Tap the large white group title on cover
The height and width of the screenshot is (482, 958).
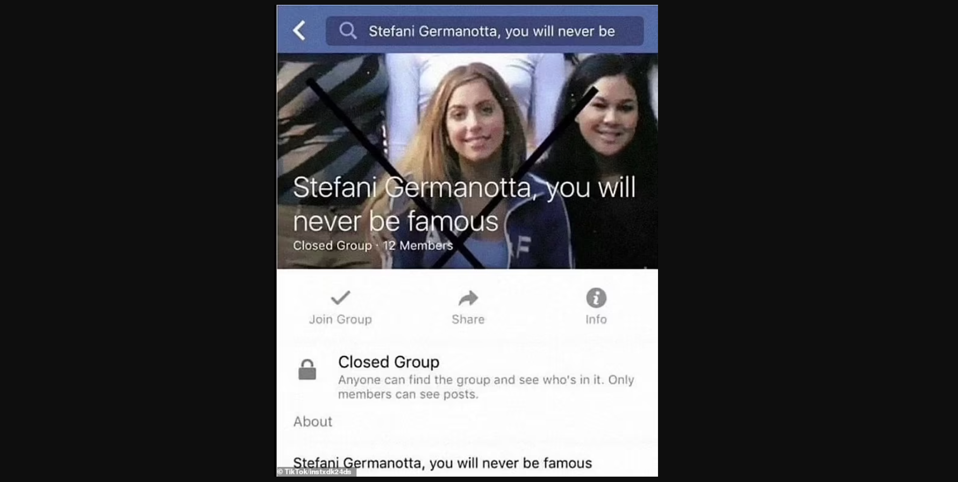click(x=464, y=204)
